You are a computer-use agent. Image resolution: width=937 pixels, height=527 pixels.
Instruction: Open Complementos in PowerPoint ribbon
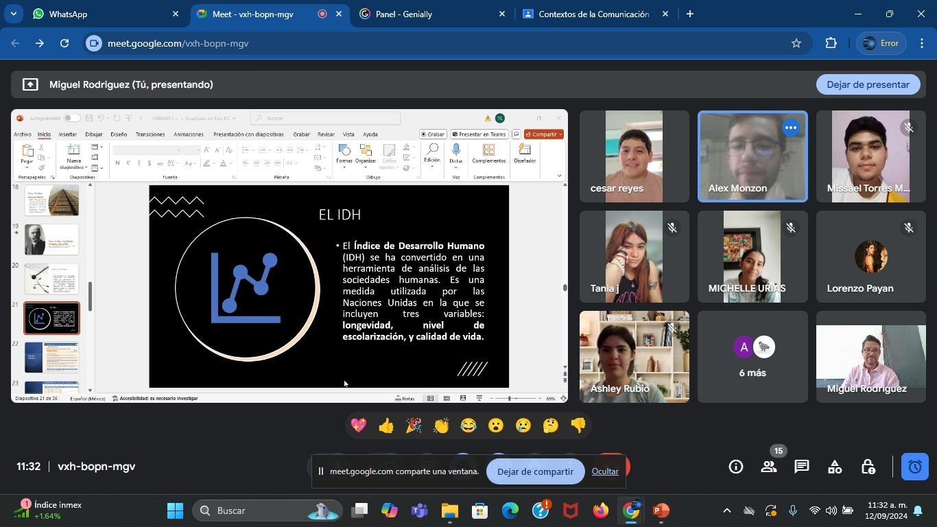pyautogui.click(x=489, y=154)
